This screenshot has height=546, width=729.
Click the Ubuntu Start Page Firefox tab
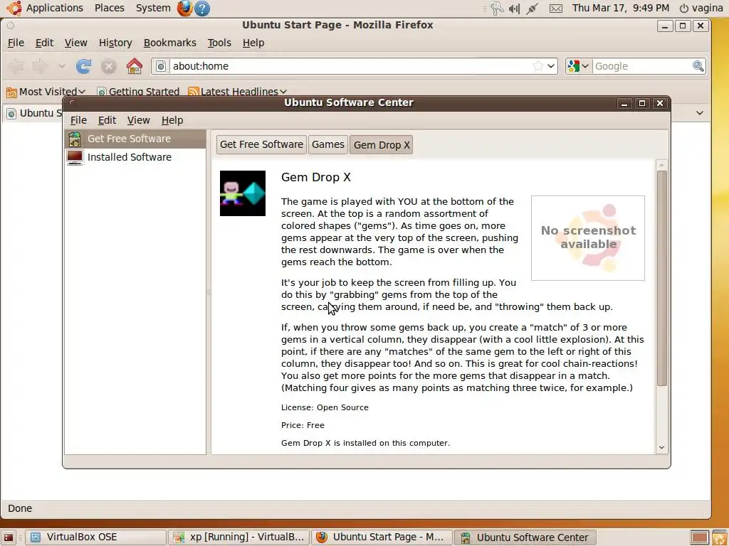[x=35, y=113]
